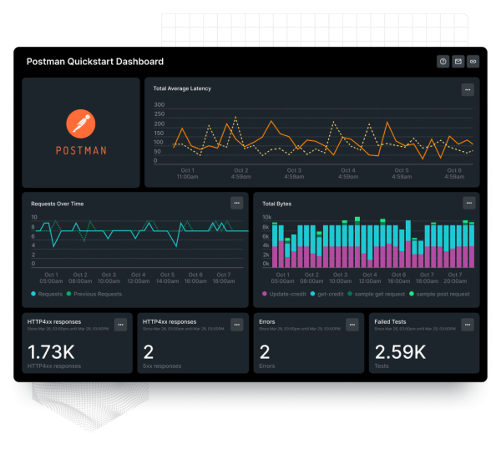
Task: Click the '10k' Total Bytes y-axis label
Action: pos(267,217)
